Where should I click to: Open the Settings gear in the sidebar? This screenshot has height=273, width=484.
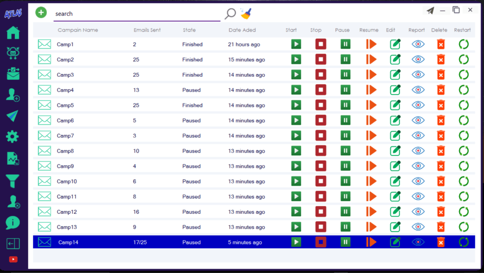[13, 136]
